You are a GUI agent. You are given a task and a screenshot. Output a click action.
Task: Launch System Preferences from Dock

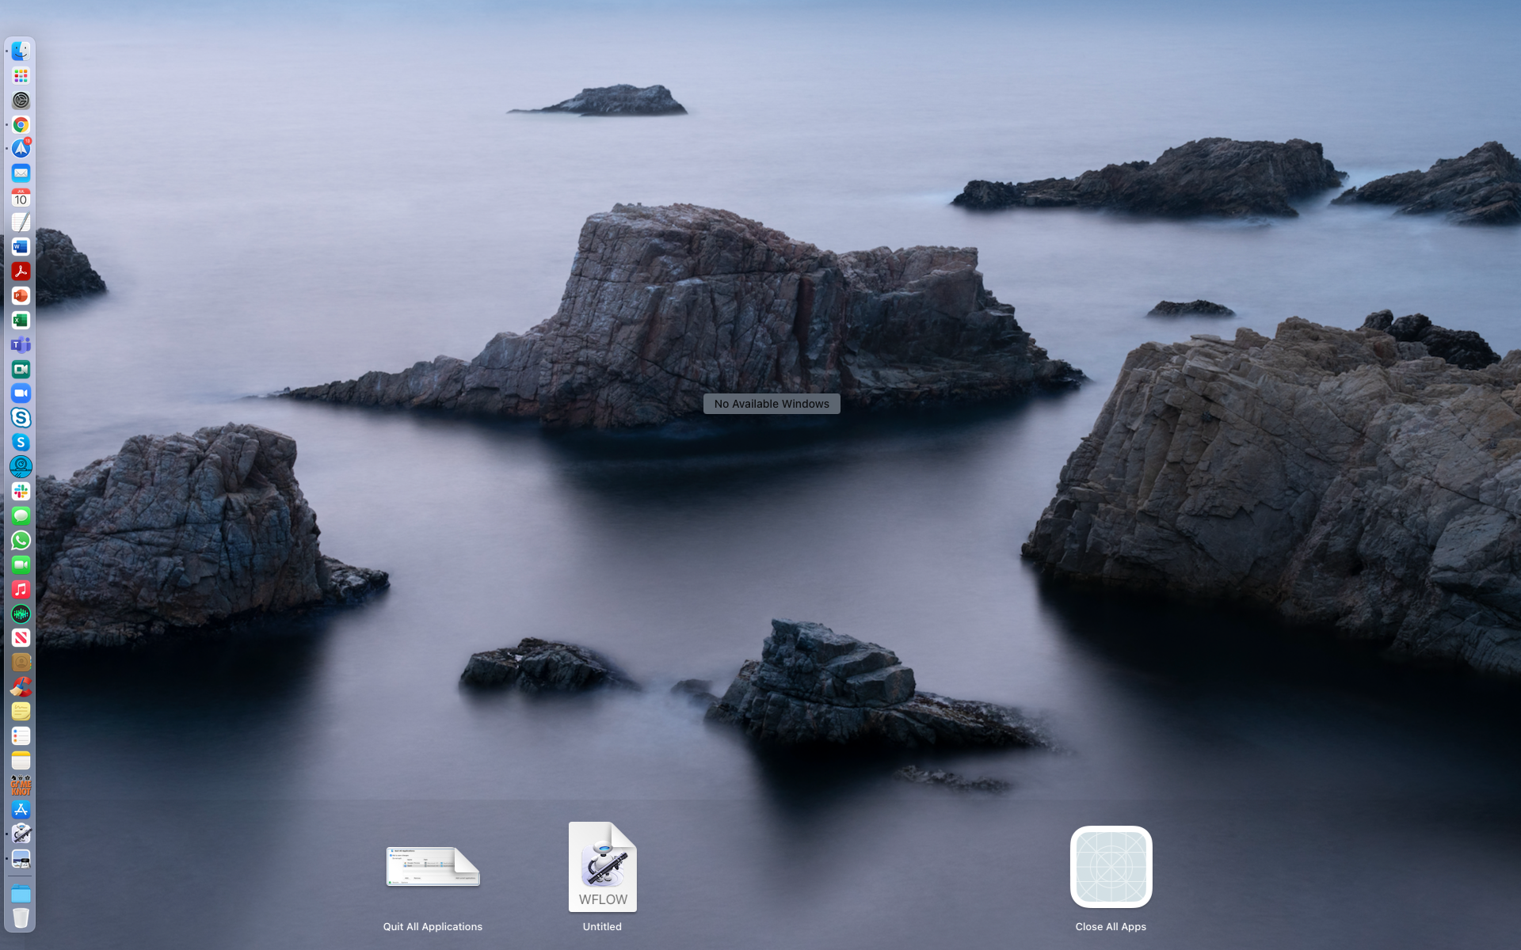click(21, 101)
